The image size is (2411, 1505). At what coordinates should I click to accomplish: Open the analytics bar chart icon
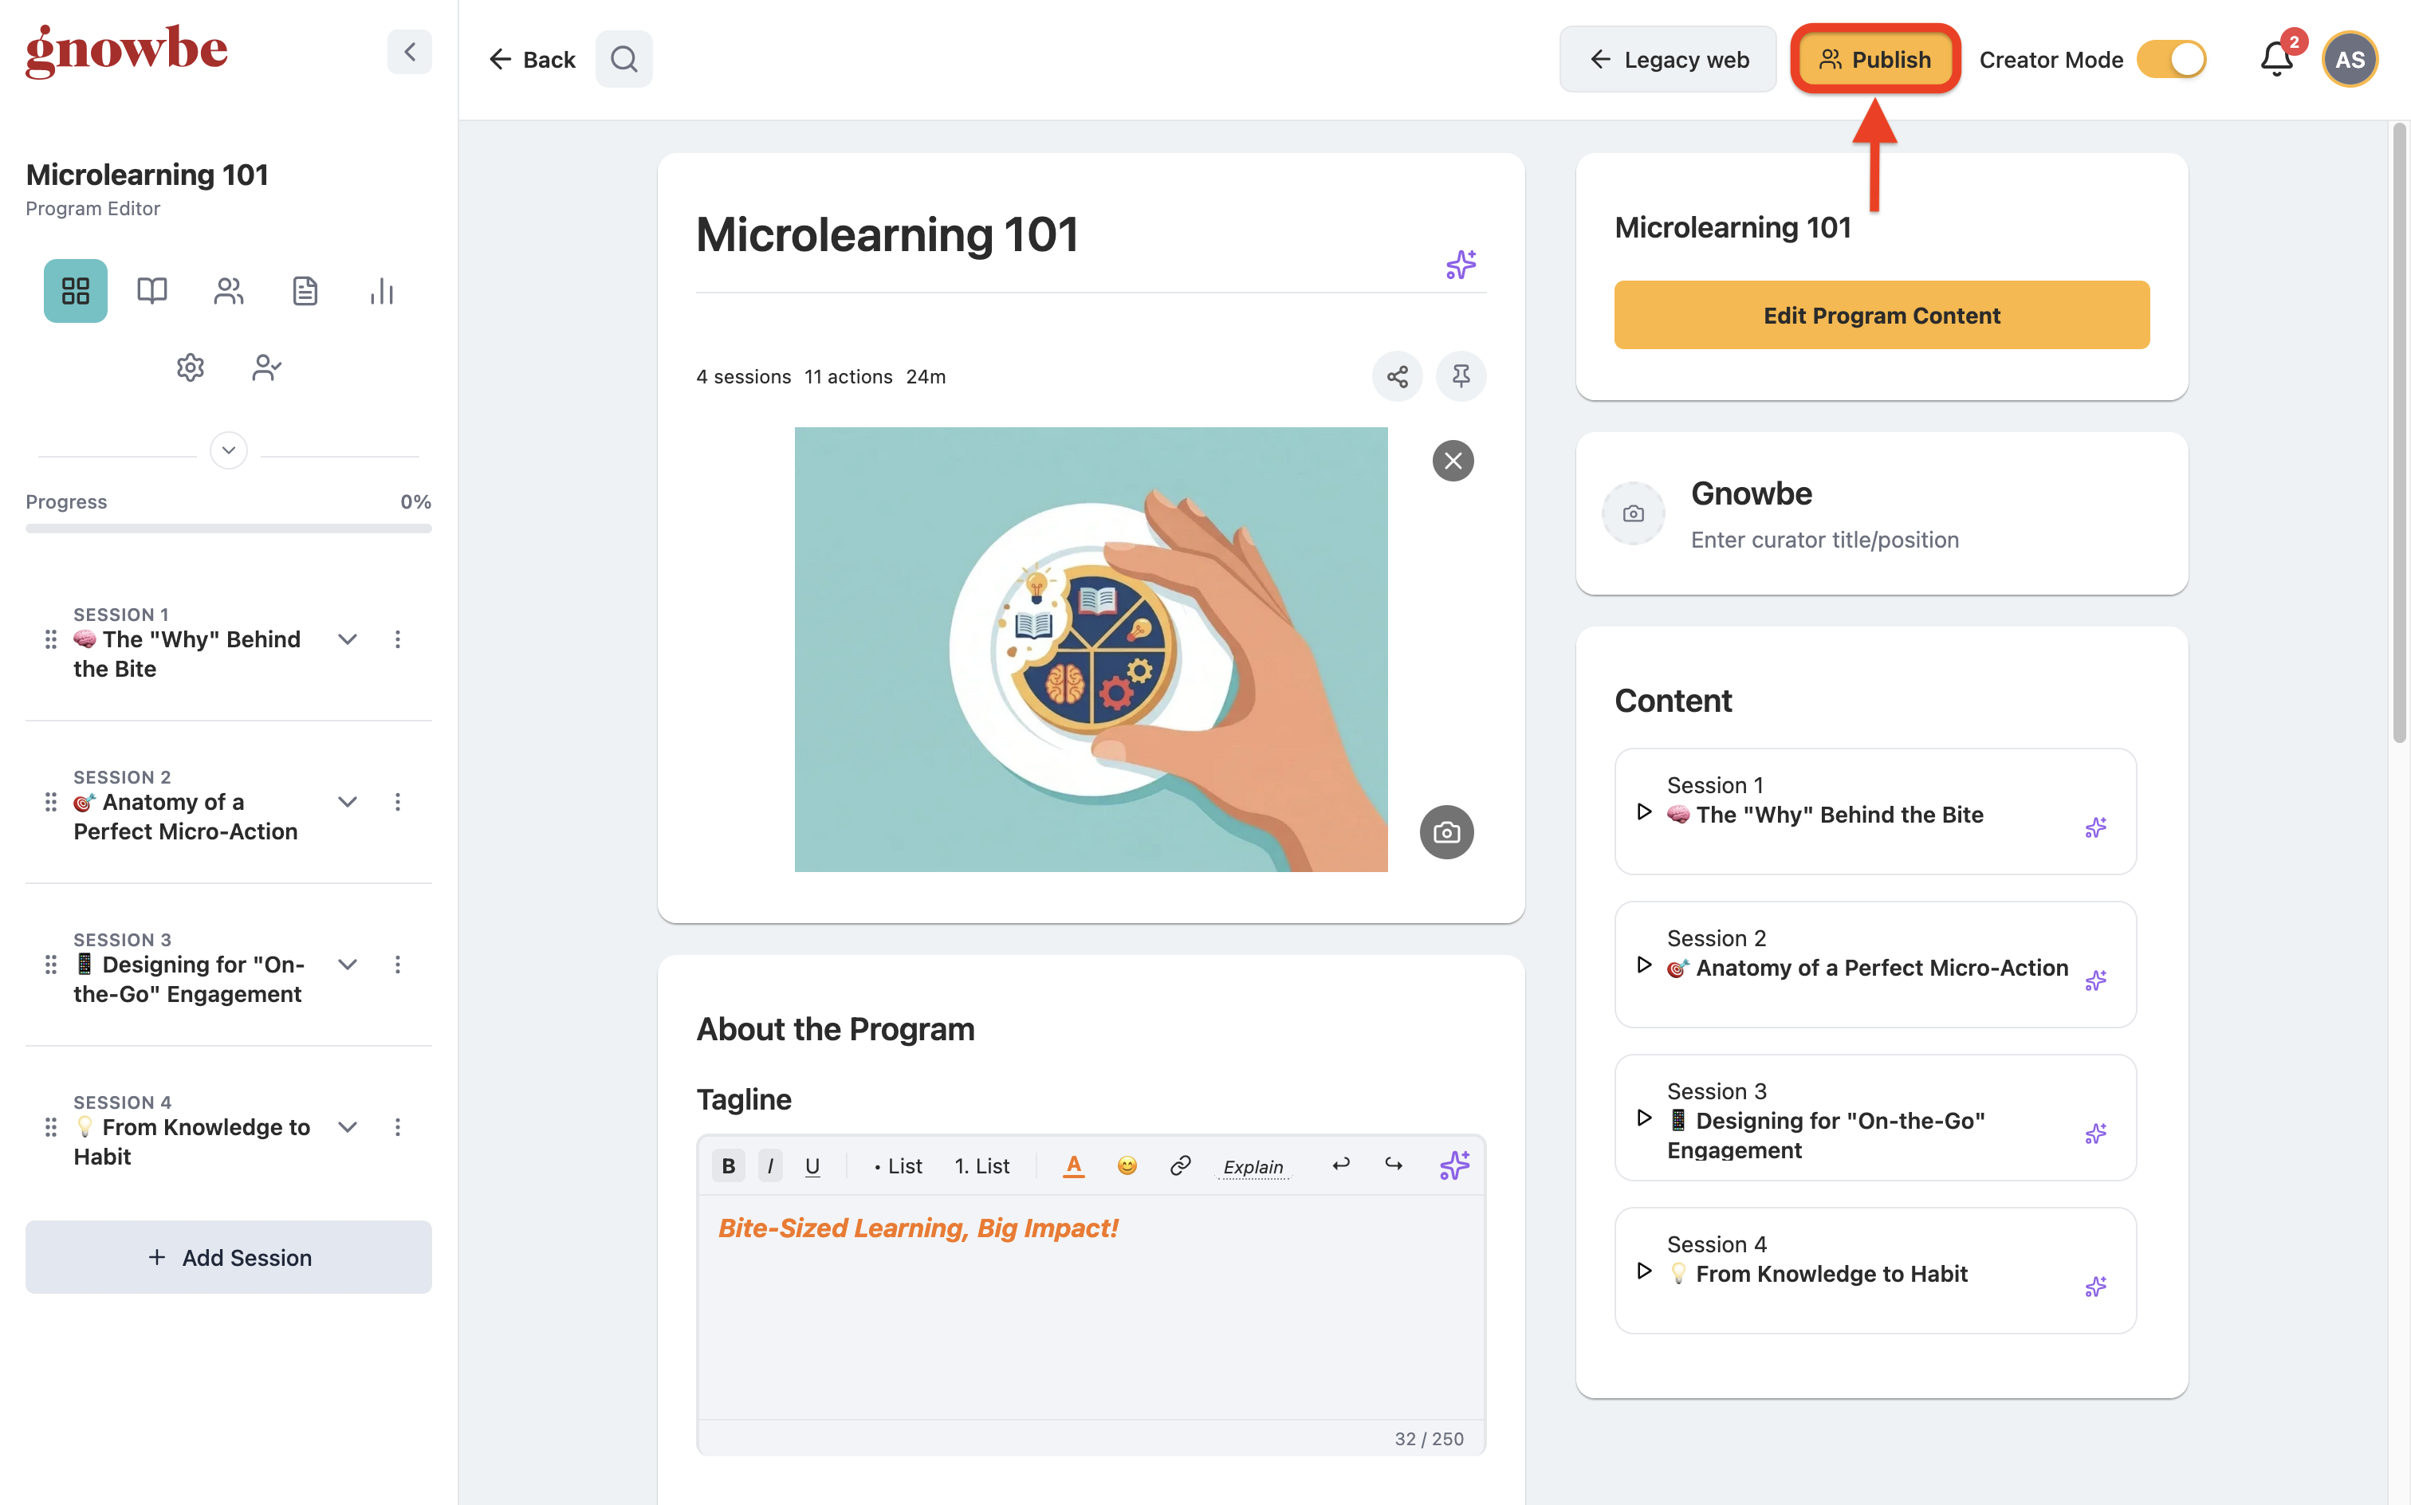pyautogui.click(x=381, y=291)
